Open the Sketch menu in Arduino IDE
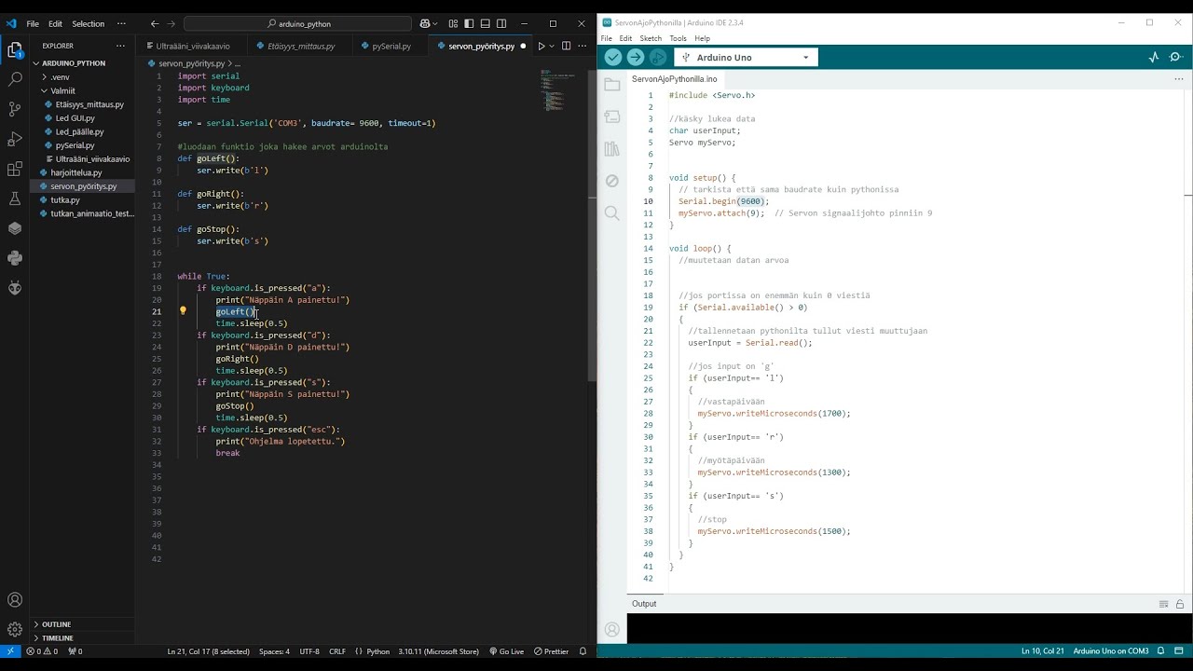This screenshot has width=1193, height=671. (651, 38)
